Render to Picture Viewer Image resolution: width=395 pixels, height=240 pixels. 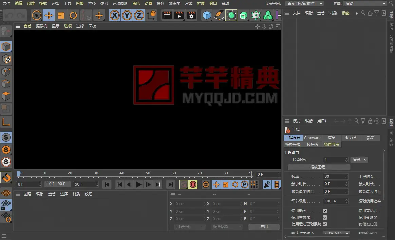point(179,15)
